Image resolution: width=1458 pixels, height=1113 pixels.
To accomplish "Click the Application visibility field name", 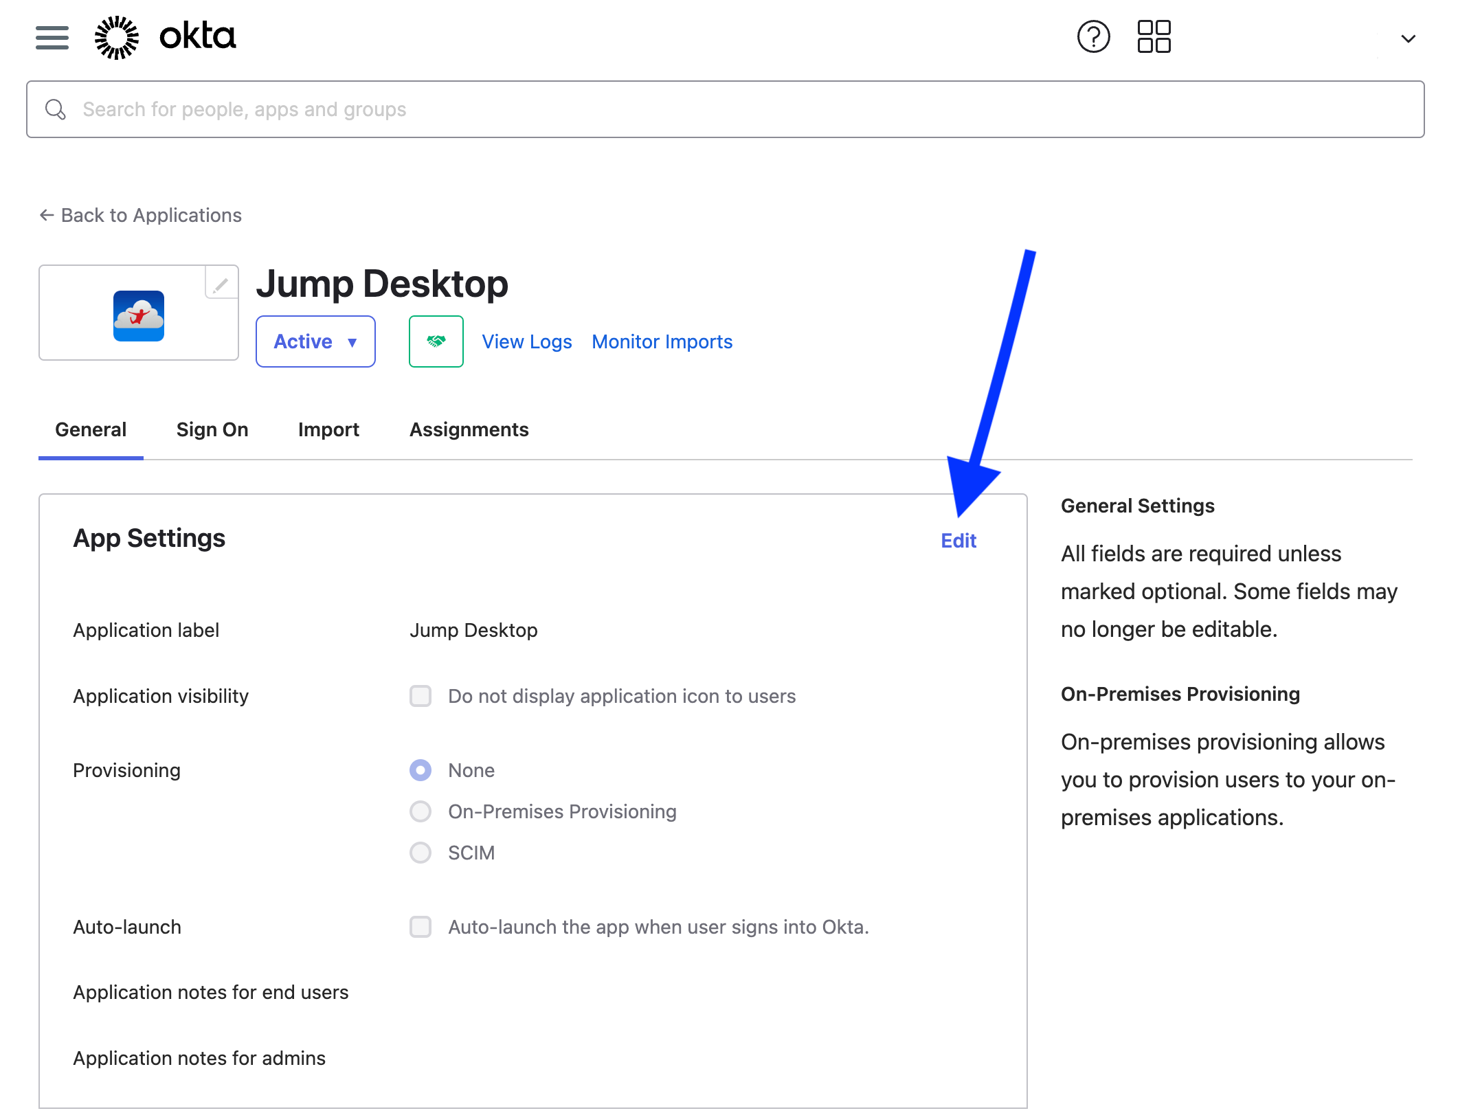I will 161,696.
